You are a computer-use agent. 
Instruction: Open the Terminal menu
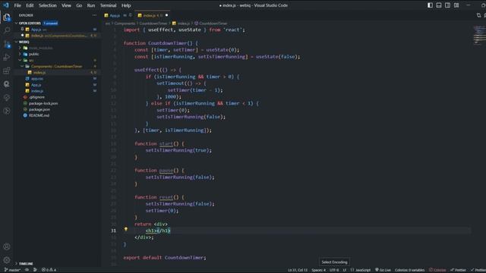(x=108, y=5)
